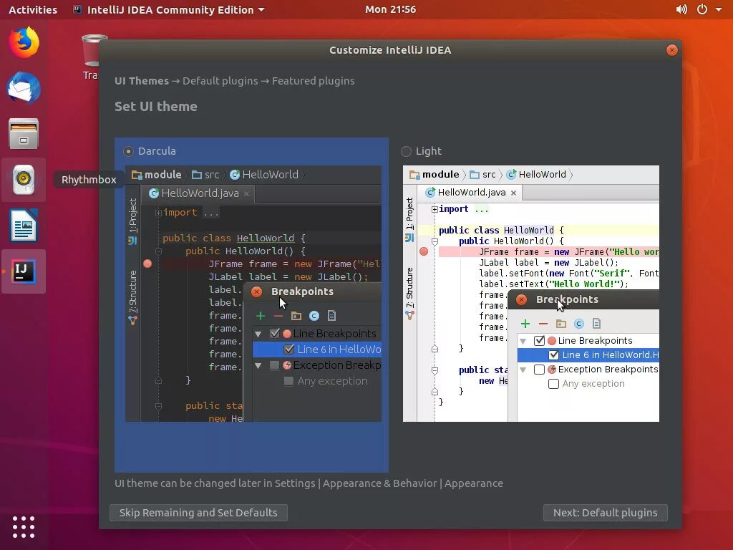This screenshot has height=550, width=733.
Task: Show Applications grid in the dock
Action: [24, 527]
